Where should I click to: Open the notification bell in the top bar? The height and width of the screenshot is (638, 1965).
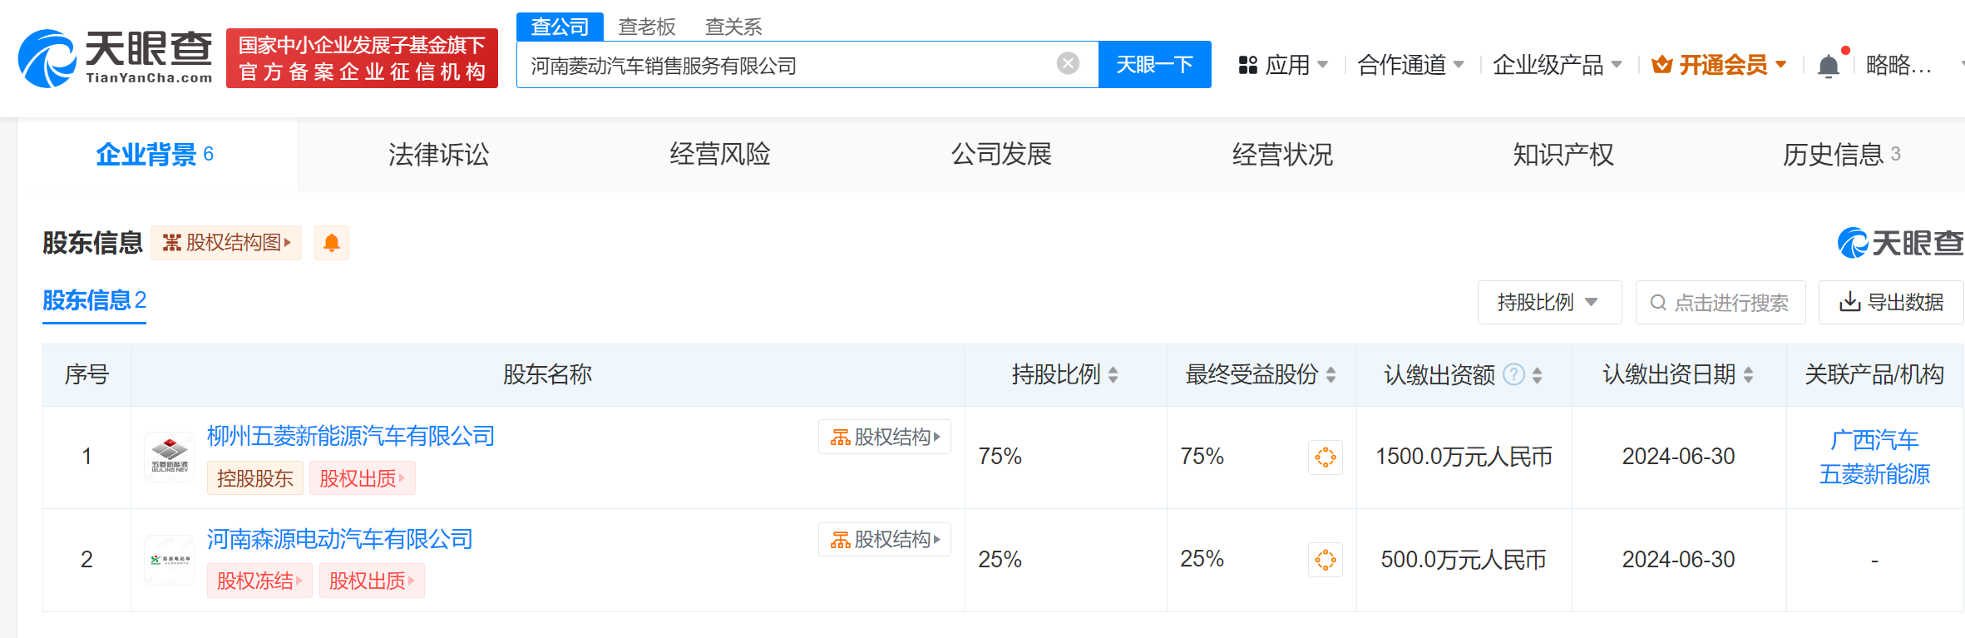[x=1828, y=66]
